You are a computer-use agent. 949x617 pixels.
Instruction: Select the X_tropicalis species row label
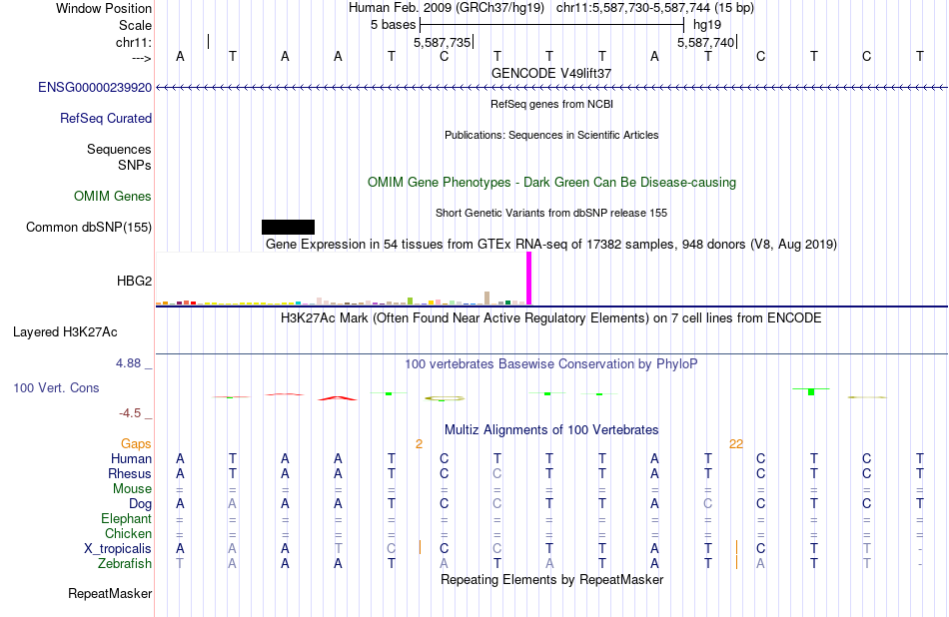coord(118,549)
